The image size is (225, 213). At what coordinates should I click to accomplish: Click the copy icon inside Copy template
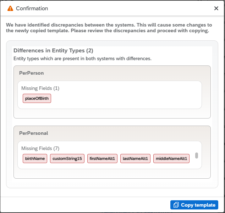coord(176,205)
